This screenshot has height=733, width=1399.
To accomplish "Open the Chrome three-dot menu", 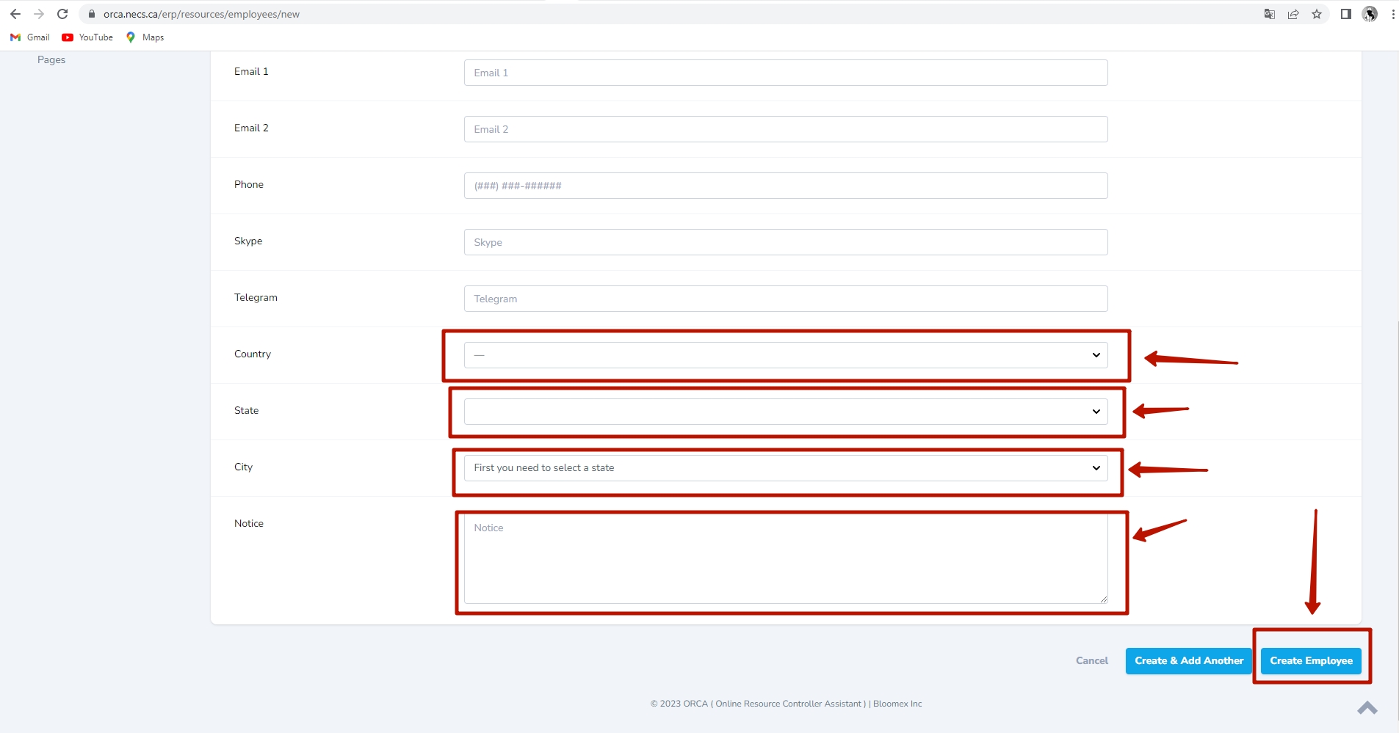I will coord(1393,14).
